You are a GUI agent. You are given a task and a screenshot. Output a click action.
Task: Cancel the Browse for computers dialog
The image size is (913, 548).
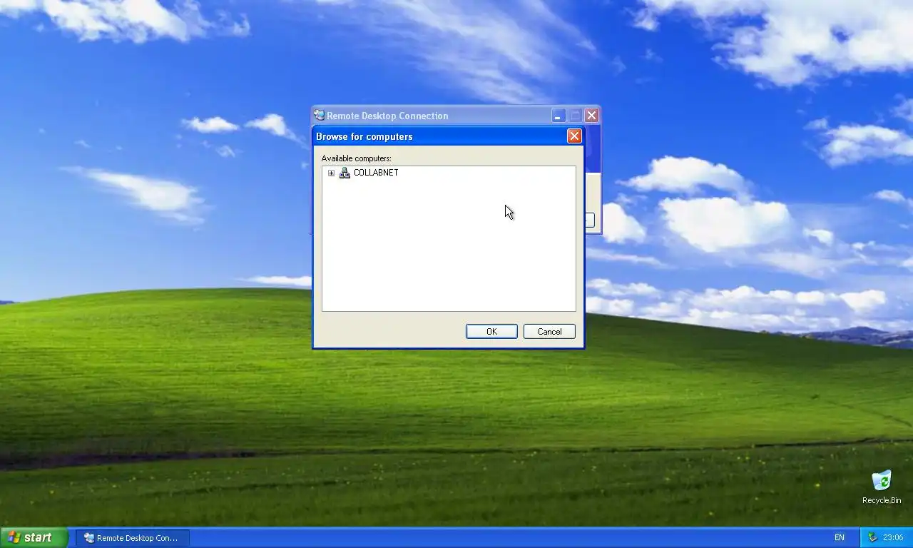(549, 331)
